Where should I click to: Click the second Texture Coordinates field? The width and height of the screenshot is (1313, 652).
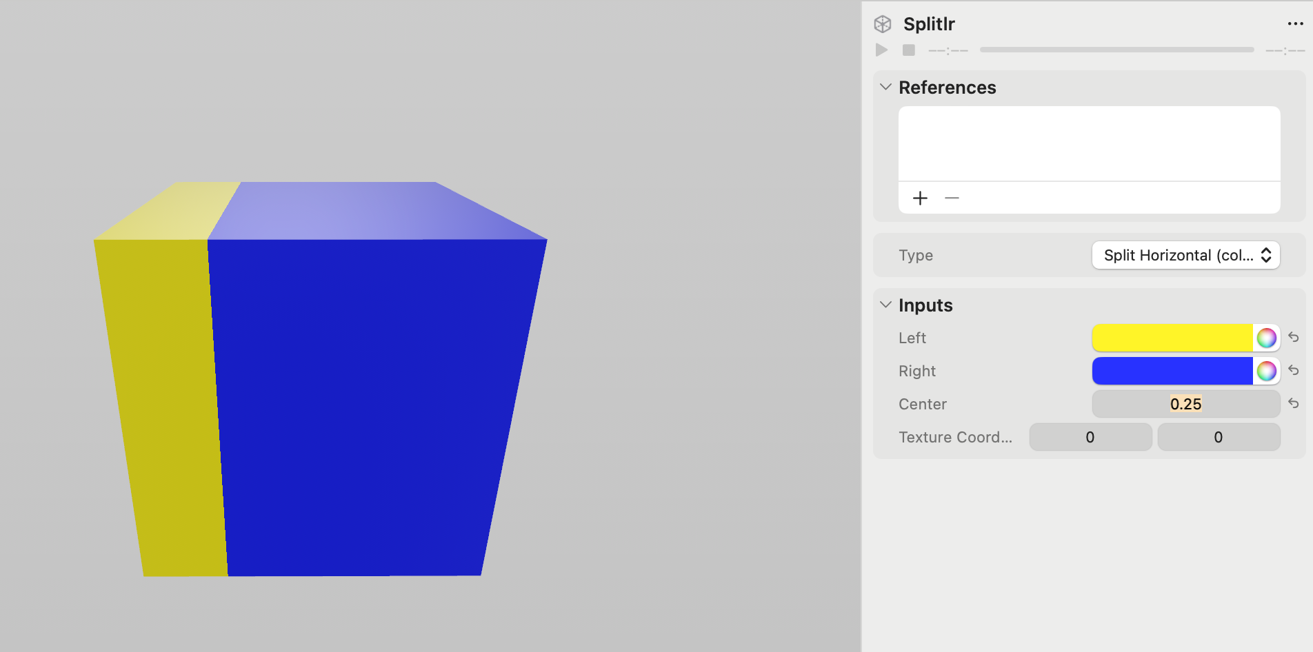(1219, 437)
